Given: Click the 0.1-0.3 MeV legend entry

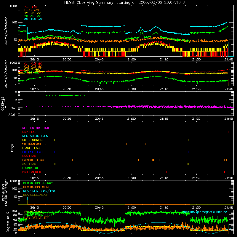Looking at the screenshot, I should coord(34,64).
